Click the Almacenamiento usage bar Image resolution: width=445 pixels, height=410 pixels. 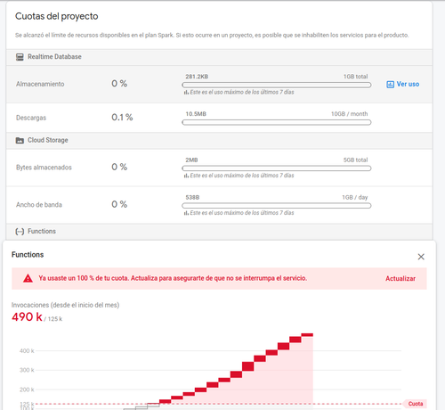(277, 86)
